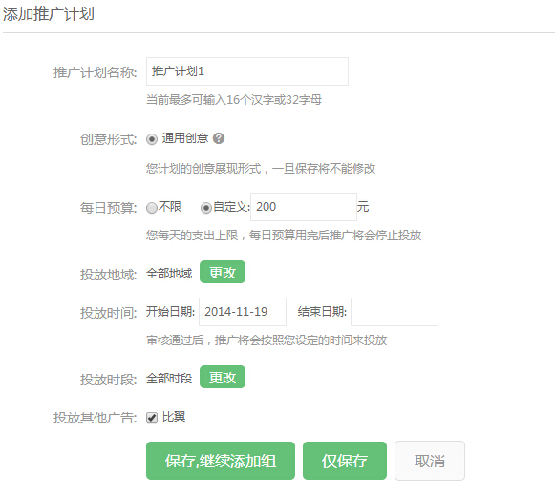Open the empty 结束日期 date field
Screen dimensions: 555x494
(x=395, y=312)
